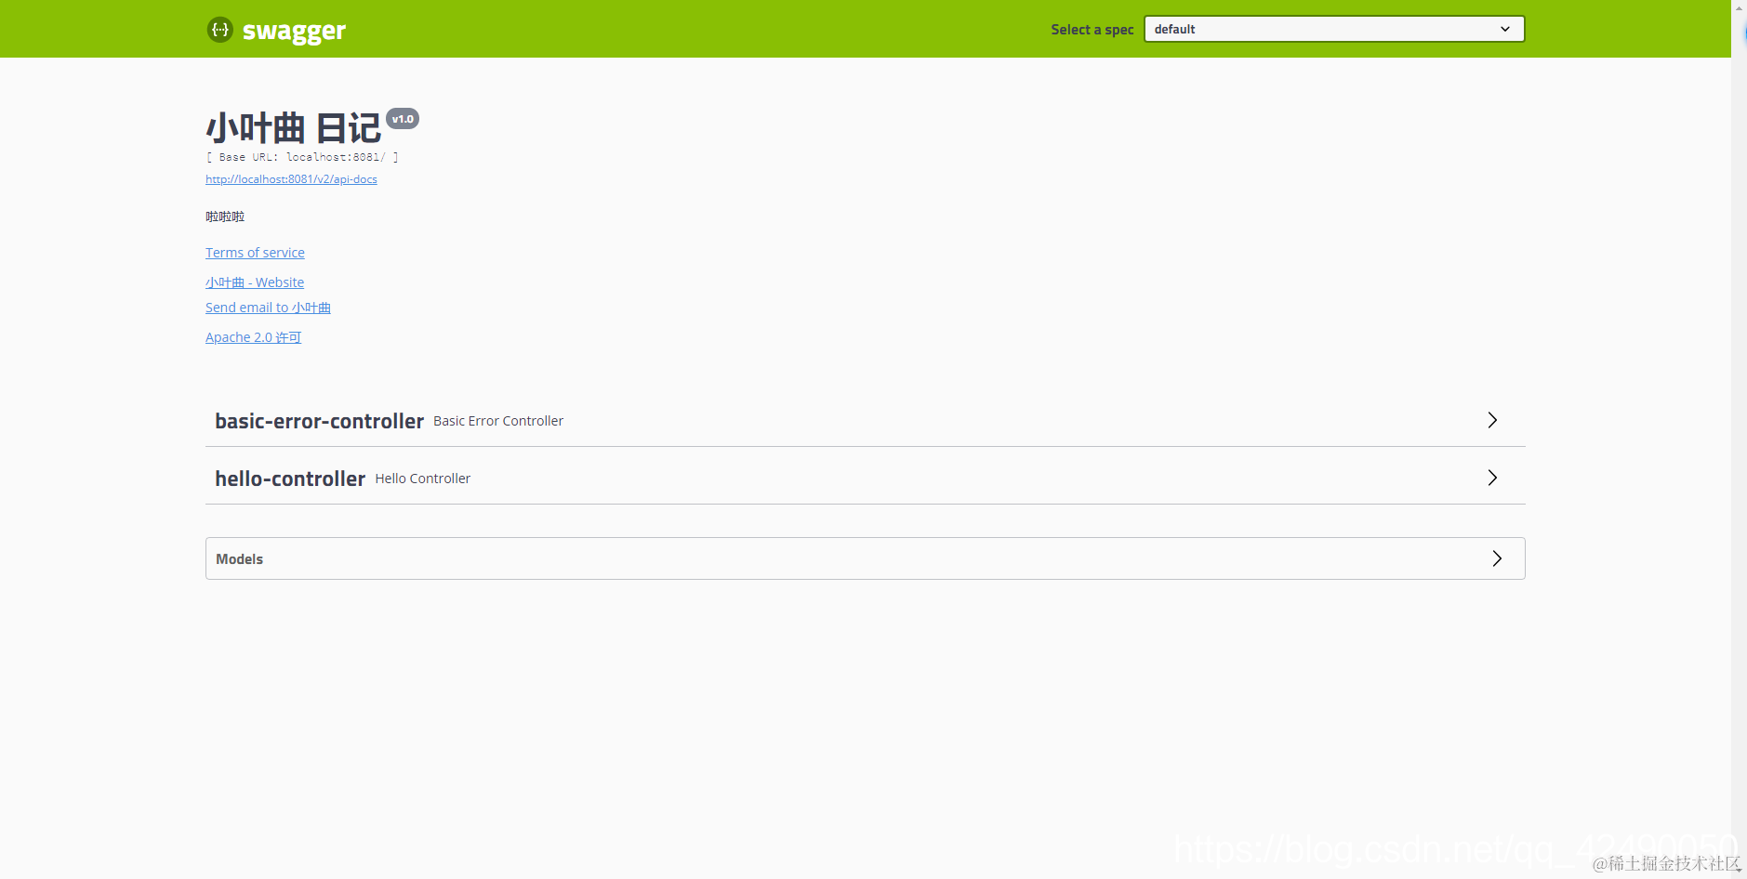This screenshot has width=1747, height=879.
Task: Open the Apache 2.0 许可 license link
Action: [x=253, y=337]
